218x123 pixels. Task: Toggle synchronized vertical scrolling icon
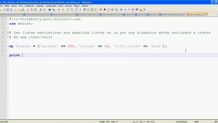tap(67, 10)
